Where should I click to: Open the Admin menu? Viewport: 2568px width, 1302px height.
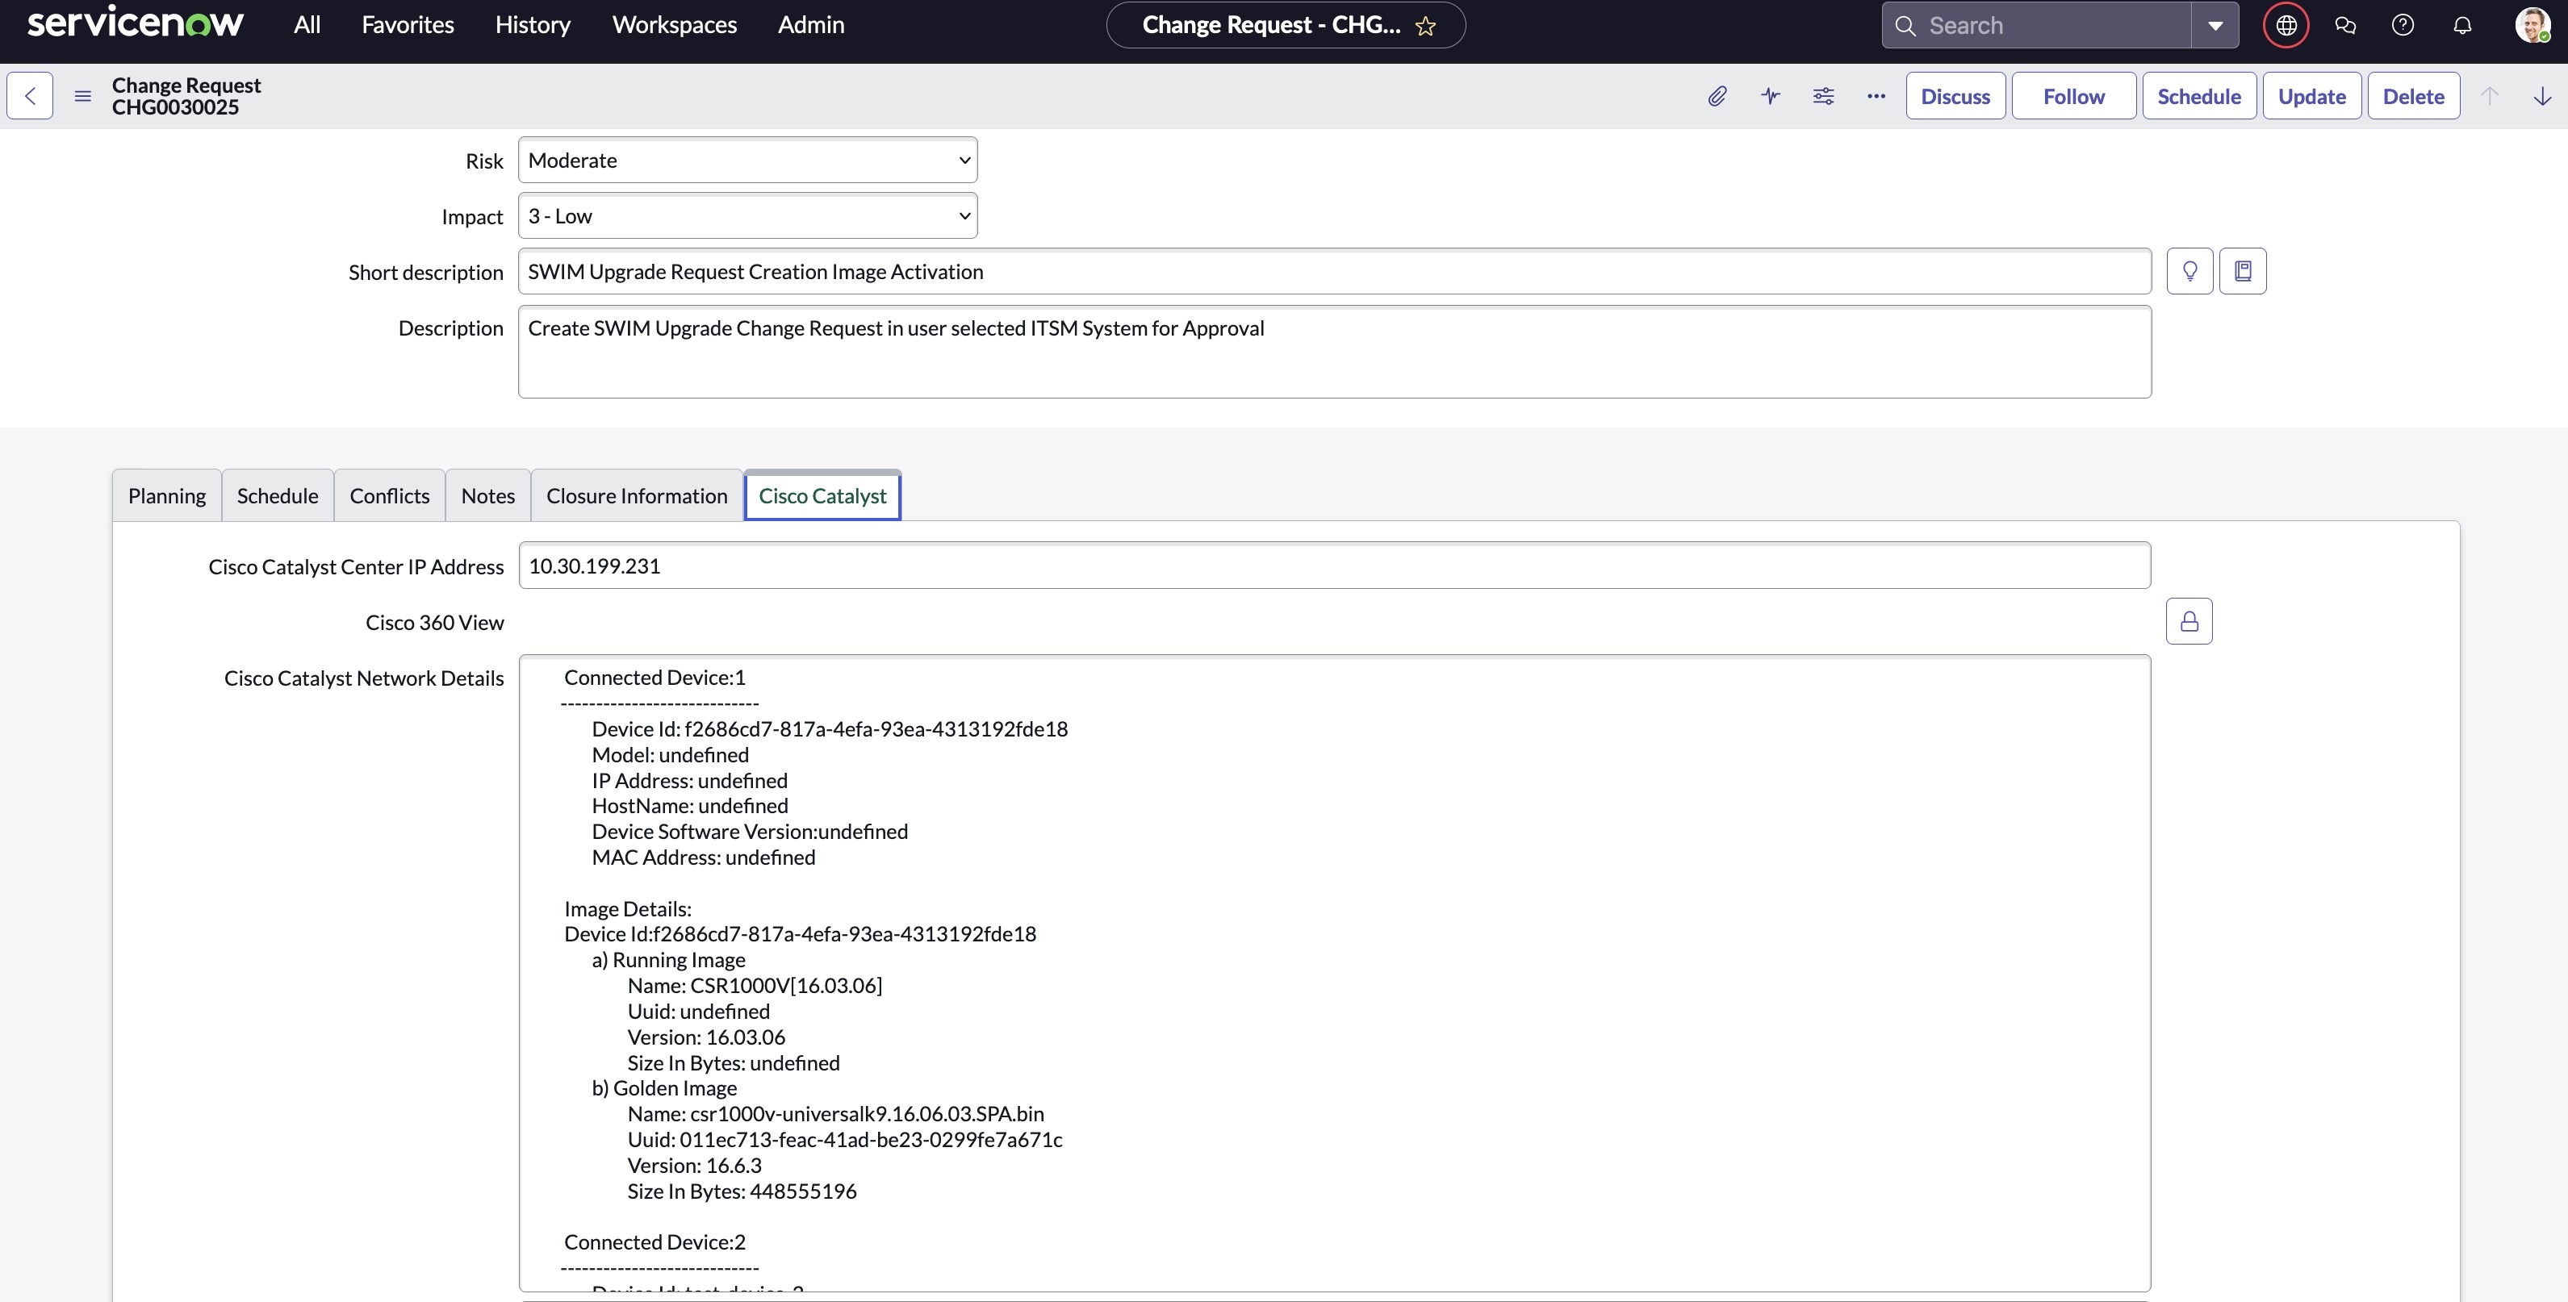810,25
